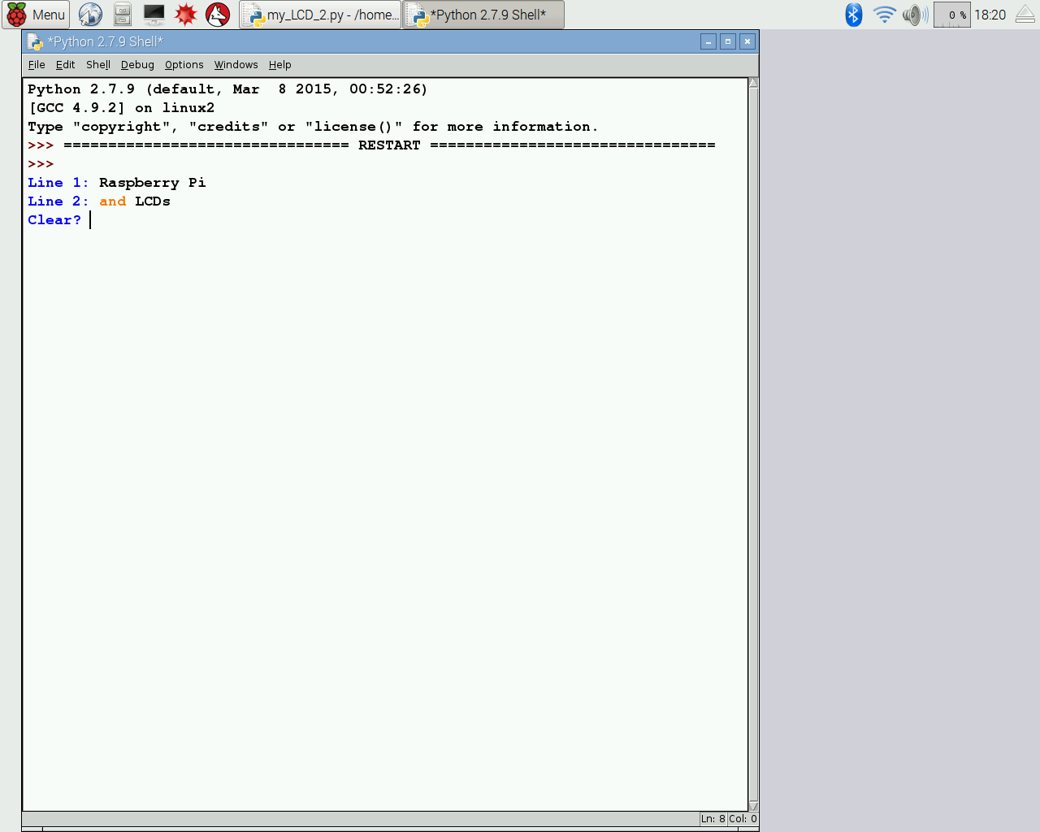Click the Python icon in Shell title bar
The image size is (1040, 832).
[35, 41]
